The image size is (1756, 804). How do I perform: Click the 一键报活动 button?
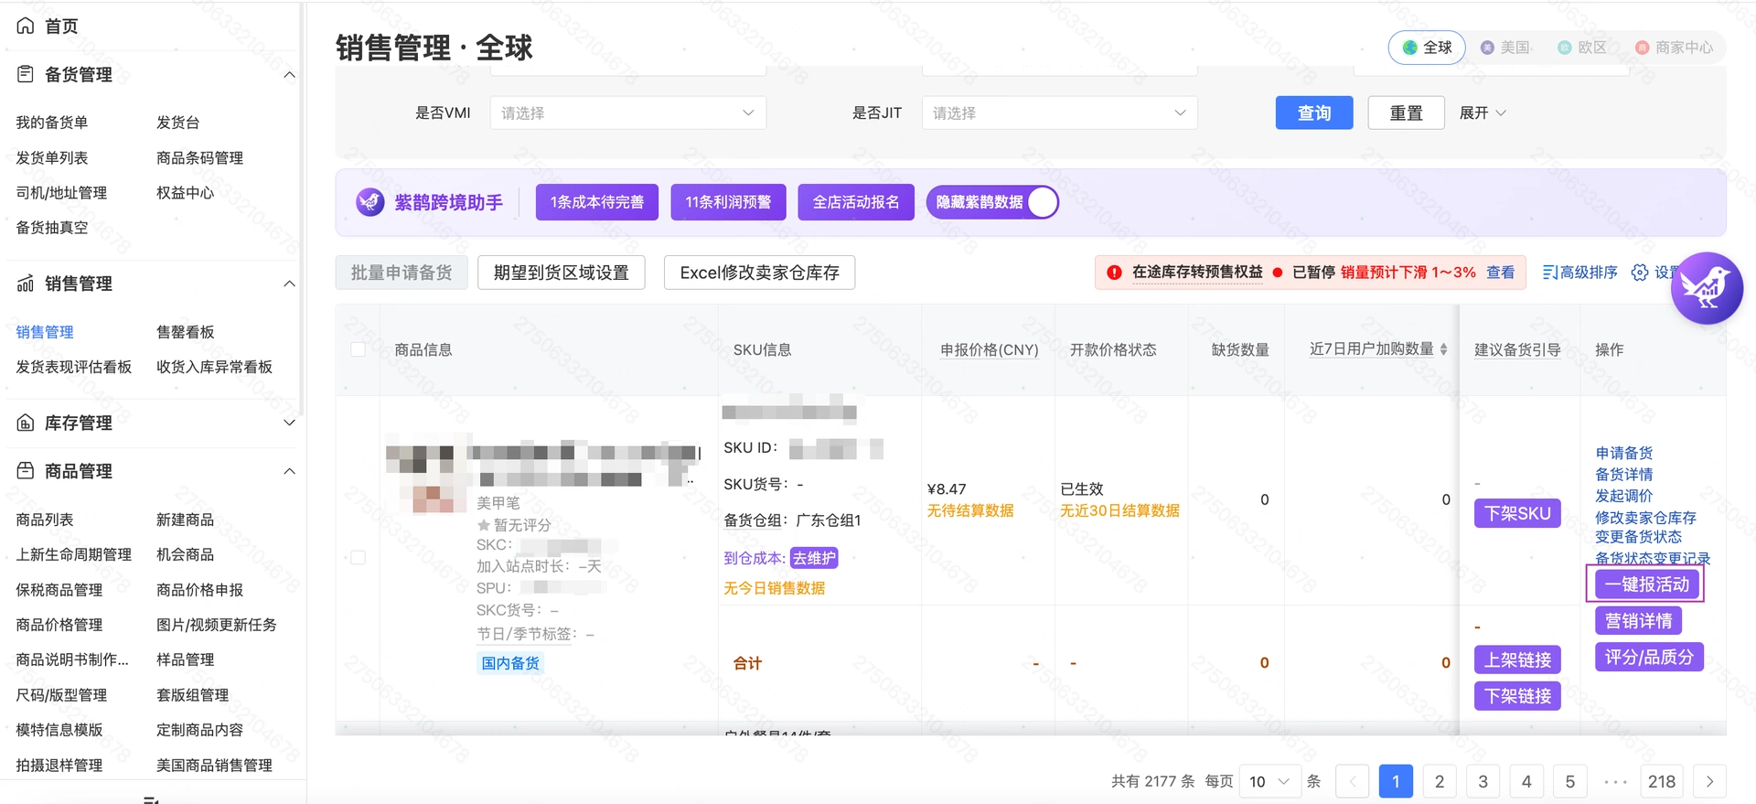tap(1646, 584)
